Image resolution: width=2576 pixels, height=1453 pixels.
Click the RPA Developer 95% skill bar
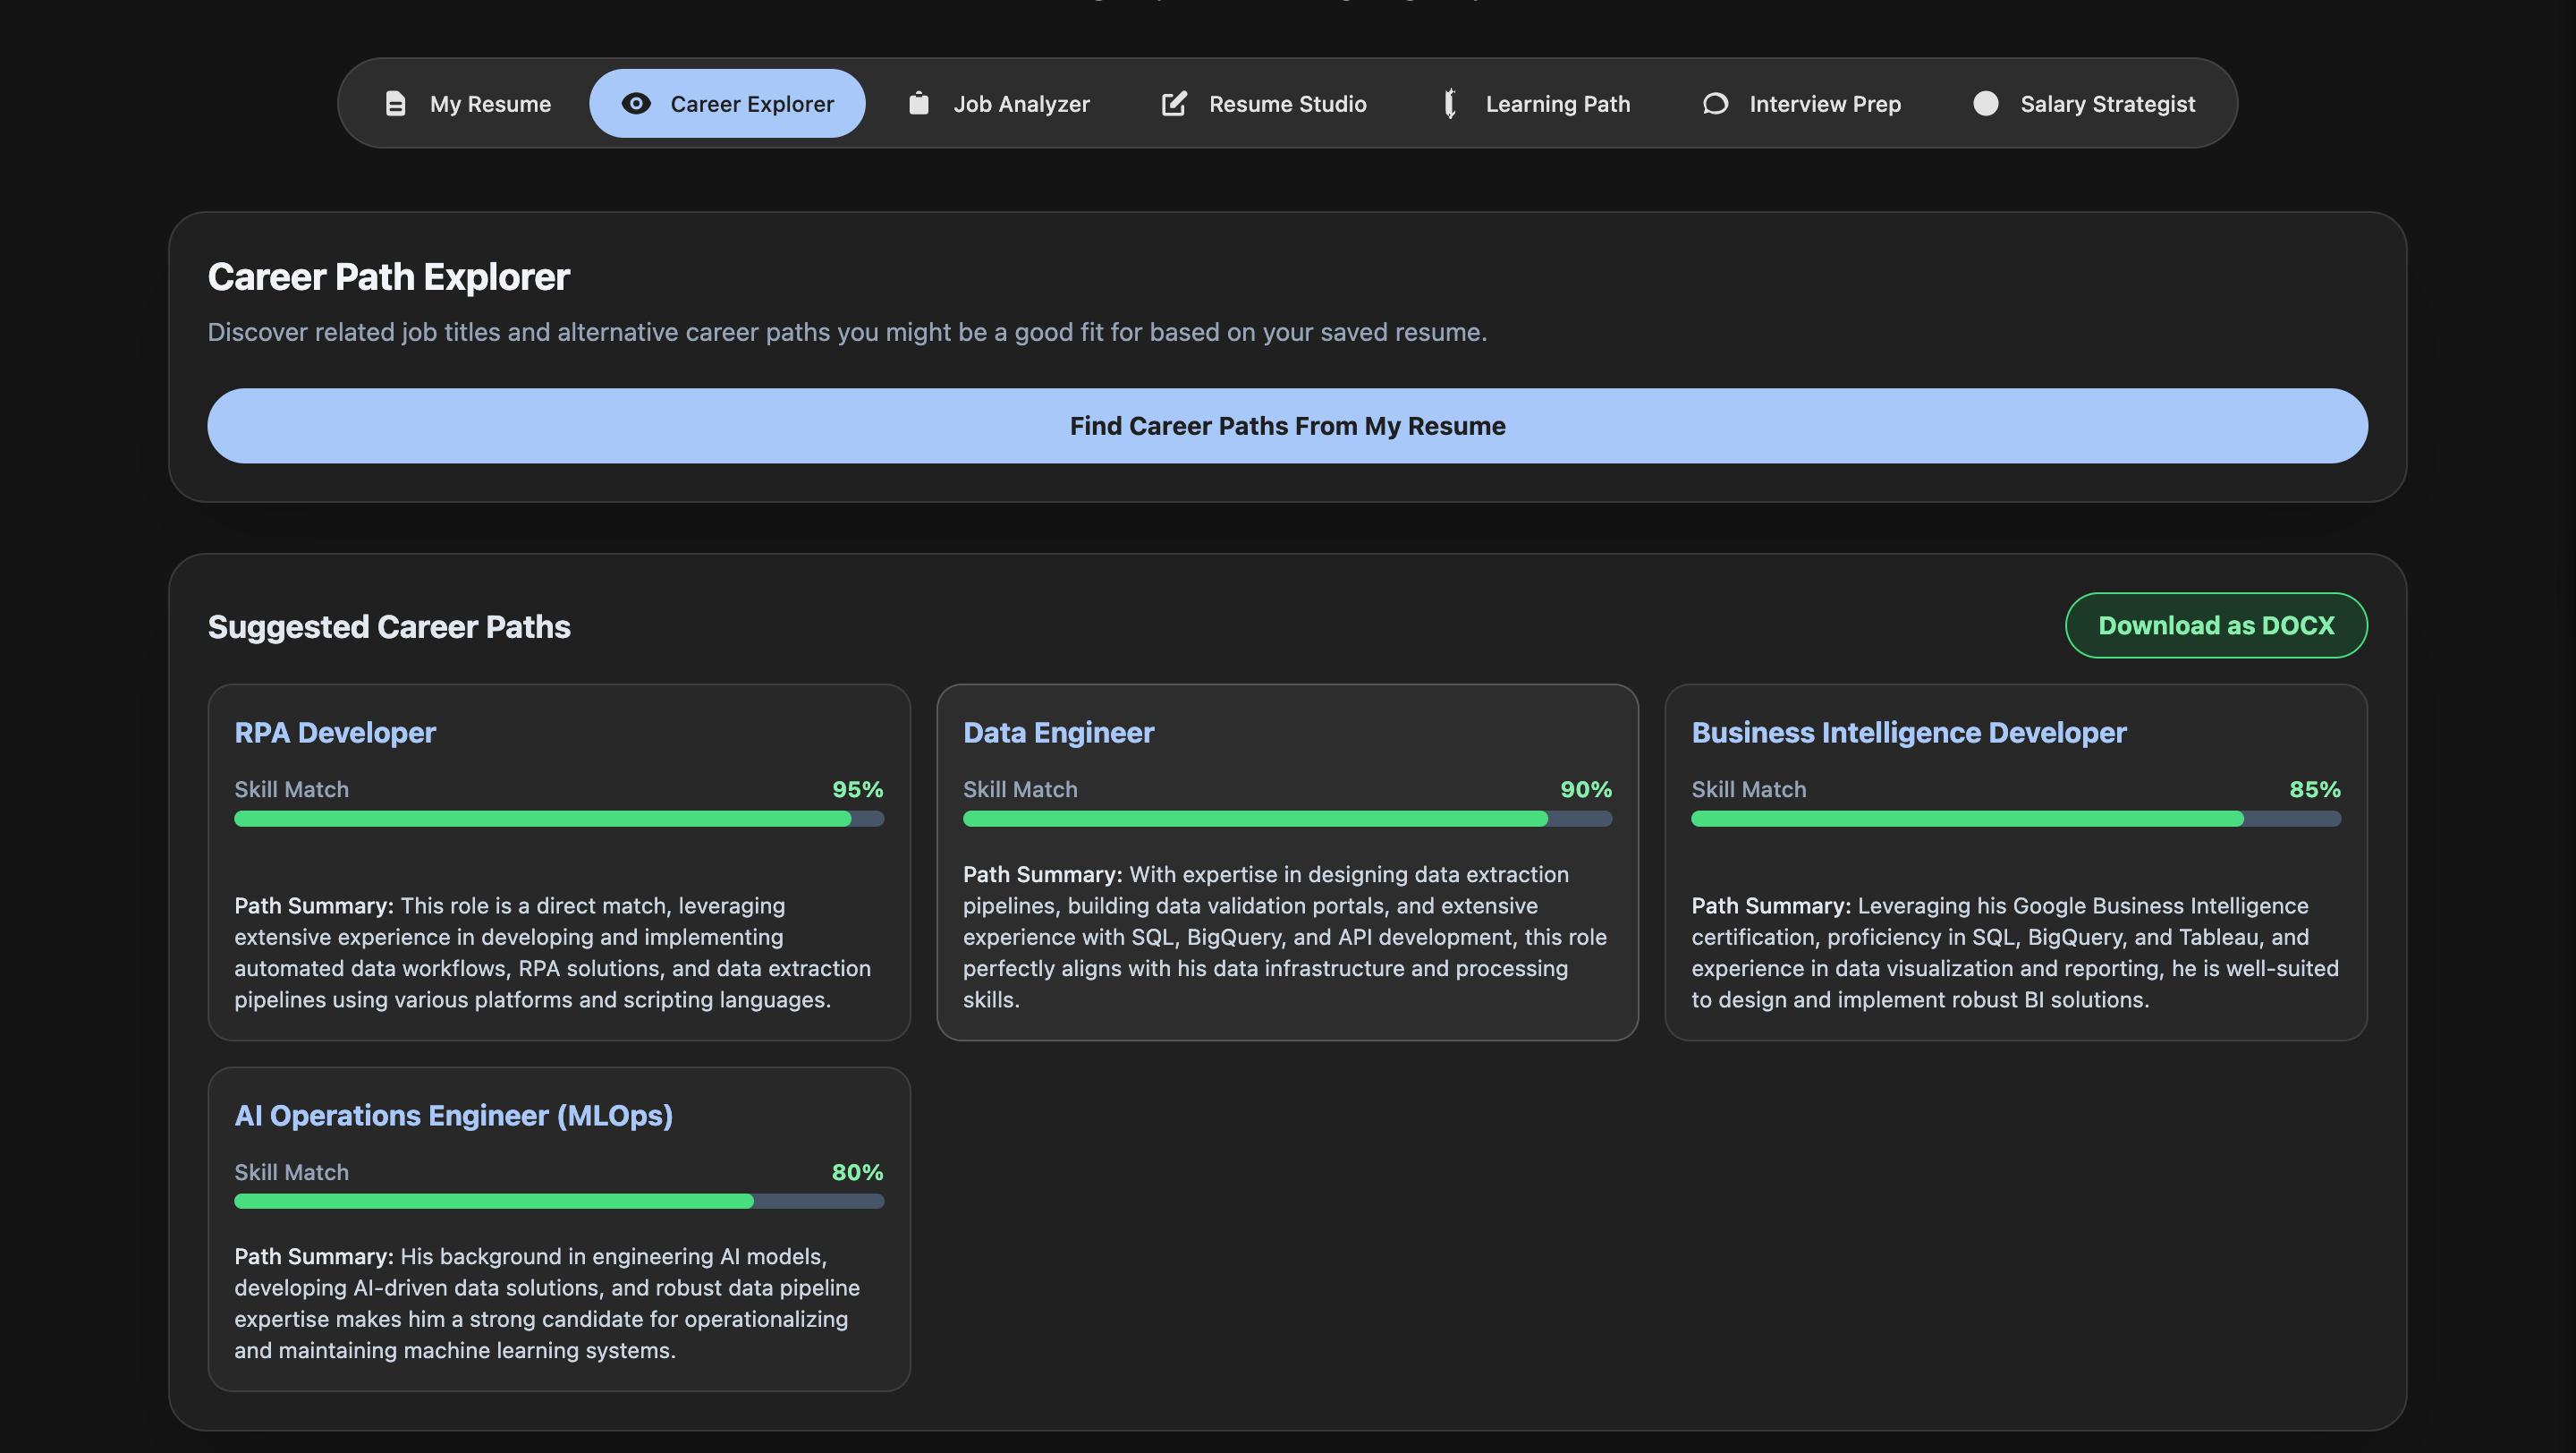(x=558, y=819)
